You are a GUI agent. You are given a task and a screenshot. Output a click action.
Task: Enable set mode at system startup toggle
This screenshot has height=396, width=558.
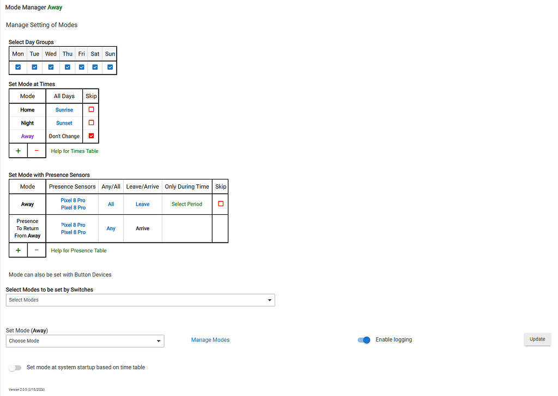(15, 367)
